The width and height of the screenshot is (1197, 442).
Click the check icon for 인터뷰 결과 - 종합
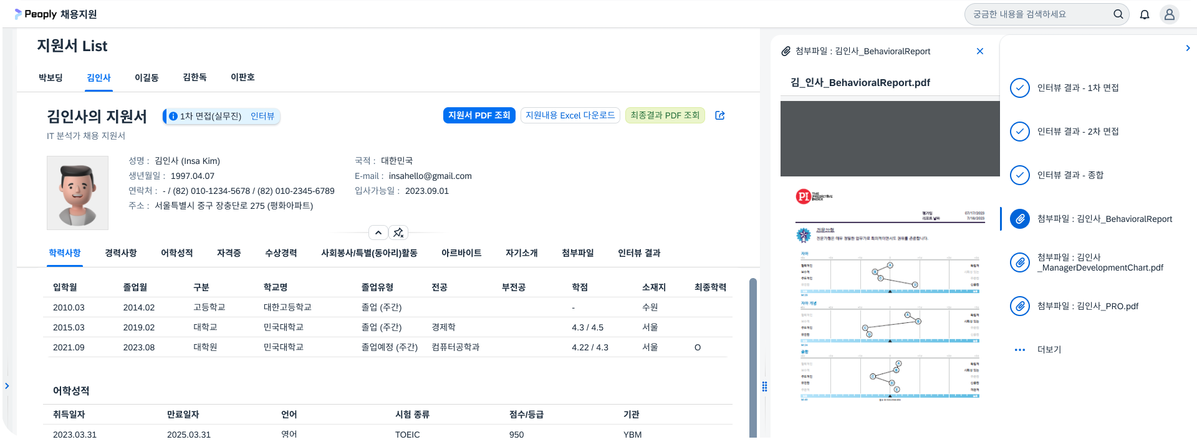pyautogui.click(x=1020, y=175)
